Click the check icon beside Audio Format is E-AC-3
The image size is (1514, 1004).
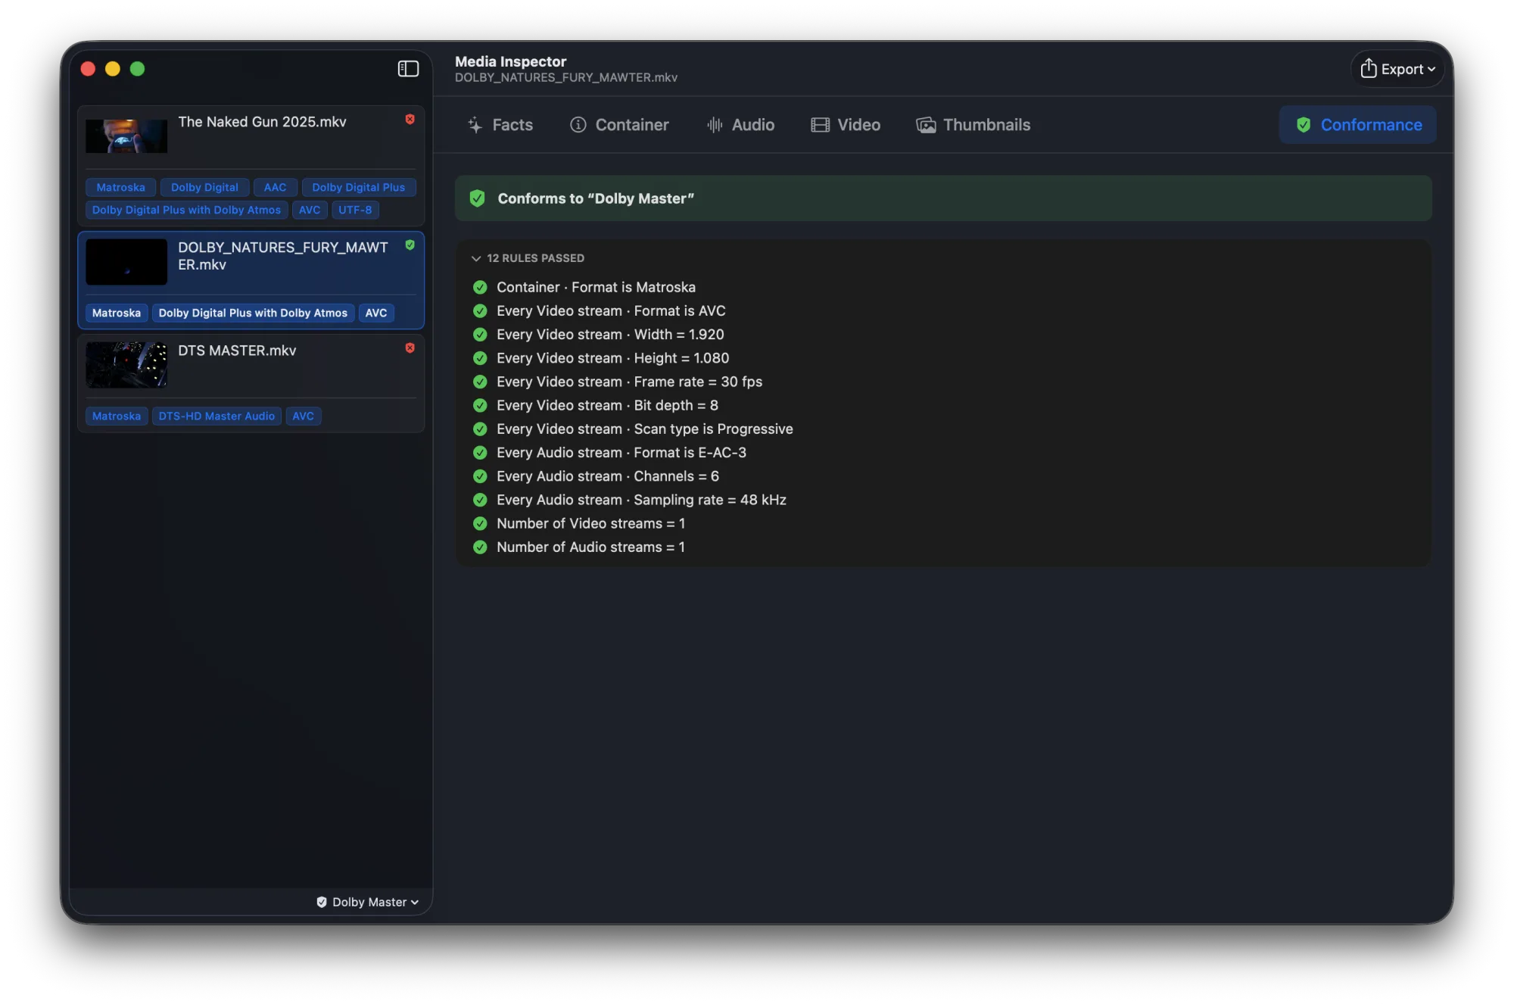[x=480, y=452]
